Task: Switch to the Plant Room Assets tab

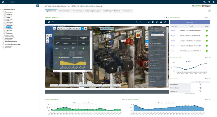Action: click(77, 11)
